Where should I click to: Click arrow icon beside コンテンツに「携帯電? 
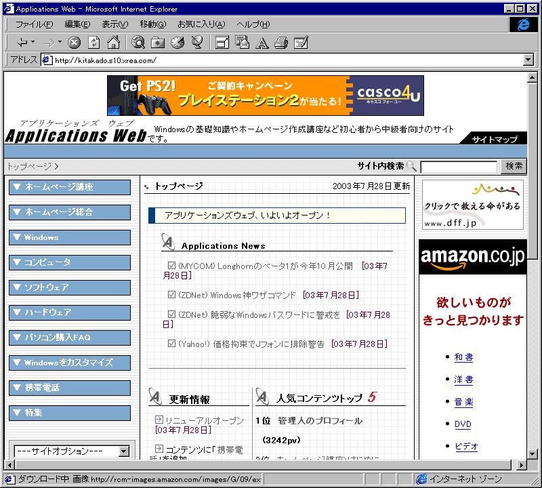coord(159,449)
